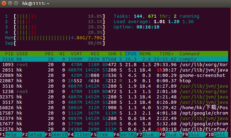
Task: Click CPU 3 usage meter bar
Action: (59, 27)
